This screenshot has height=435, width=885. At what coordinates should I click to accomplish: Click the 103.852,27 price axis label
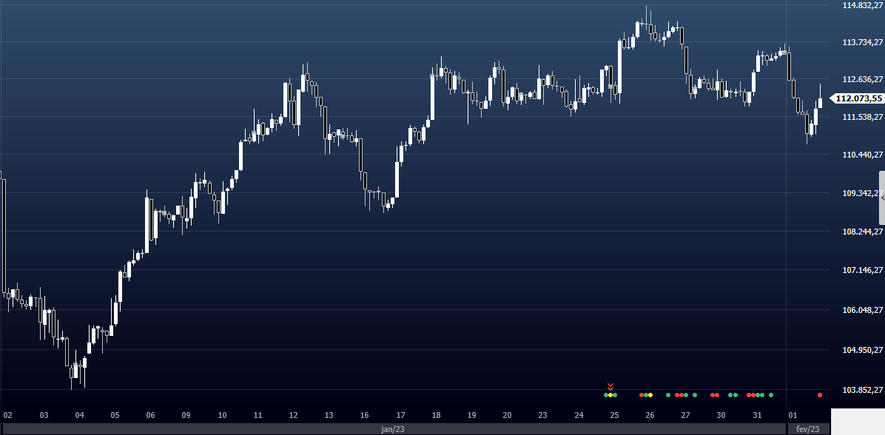coord(862,390)
